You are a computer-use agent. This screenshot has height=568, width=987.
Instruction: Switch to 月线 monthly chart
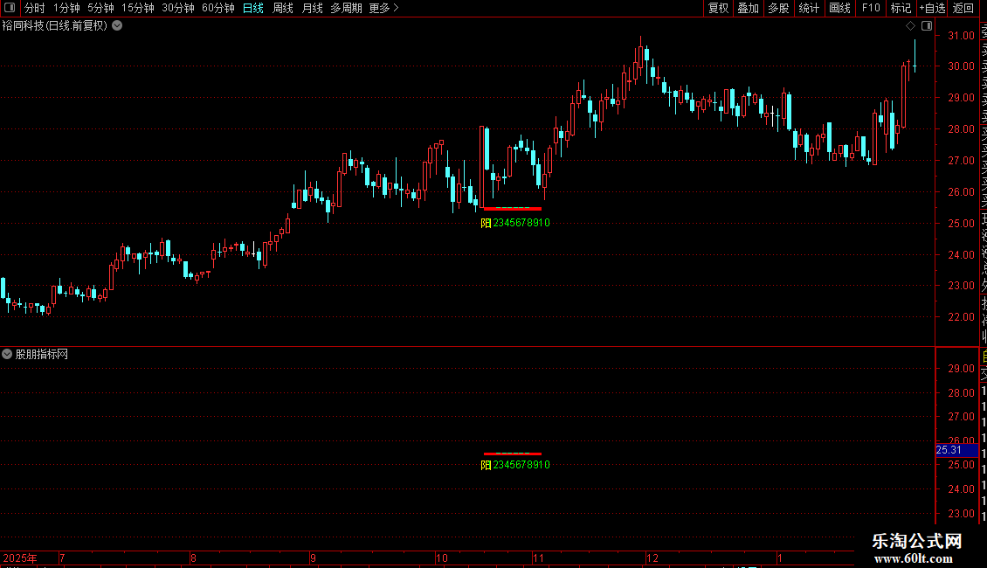click(x=312, y=8)
